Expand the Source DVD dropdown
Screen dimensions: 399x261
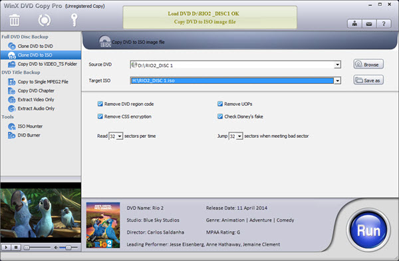337,65
